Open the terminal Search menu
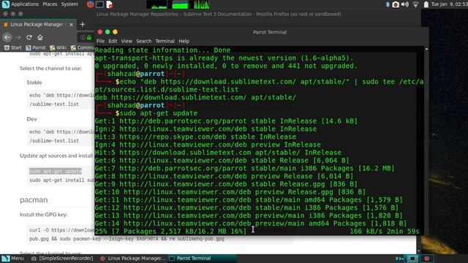The width and height of the screenshot is (468, 263). click(144, 41)
